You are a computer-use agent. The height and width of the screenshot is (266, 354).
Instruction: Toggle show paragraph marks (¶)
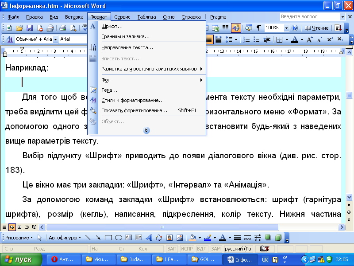click(x=259, y=28)
